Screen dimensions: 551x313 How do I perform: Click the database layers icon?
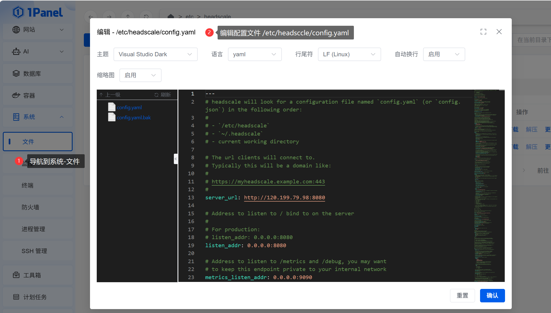pos(16,73)
